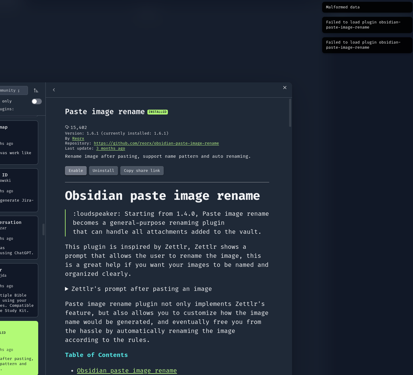This screenshot has width=413, height=375.
Task: Dismiss the first Failed to load plugin notification
Action: click(367, 25)
